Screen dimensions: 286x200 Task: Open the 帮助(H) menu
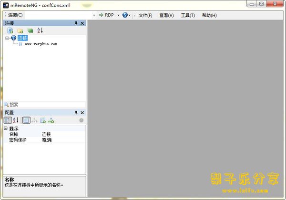(209, 15)
